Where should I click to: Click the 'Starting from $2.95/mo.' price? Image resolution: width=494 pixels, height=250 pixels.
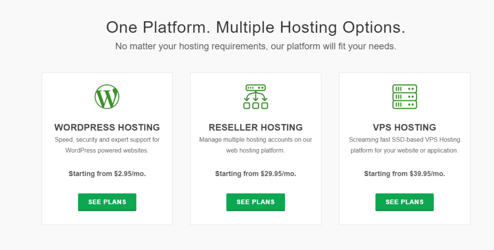107,174
